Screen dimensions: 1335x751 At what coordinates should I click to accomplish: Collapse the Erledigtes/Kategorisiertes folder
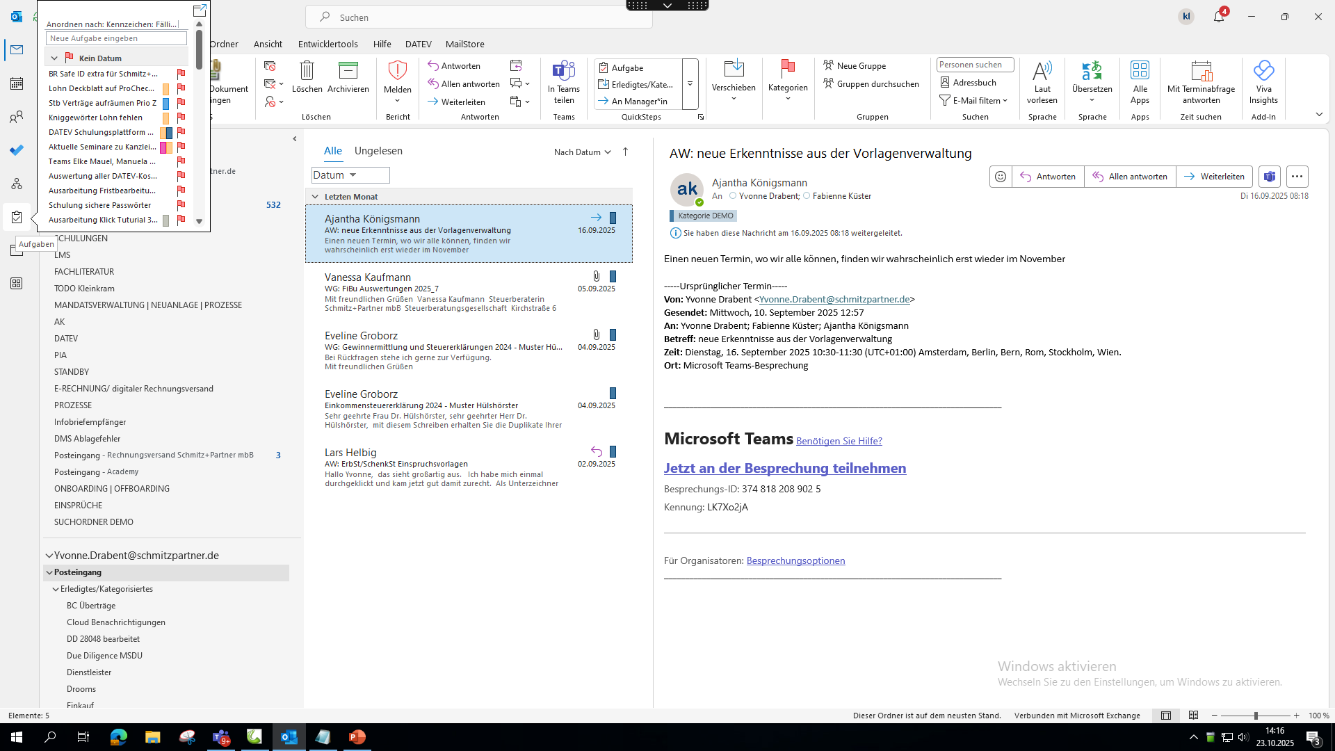(x=56, y=589)
